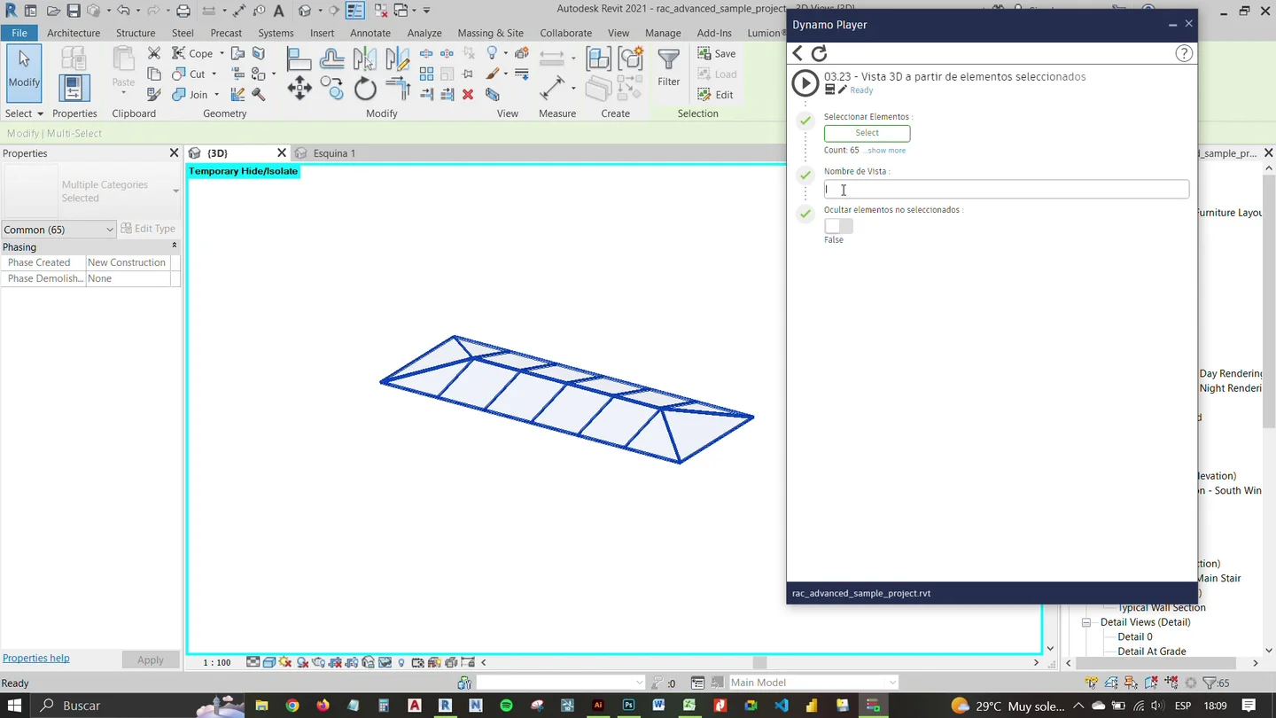Click the Modify tool in the ribbon
The width and height of the screenshot is (1276, 718).
pos(24,71)
